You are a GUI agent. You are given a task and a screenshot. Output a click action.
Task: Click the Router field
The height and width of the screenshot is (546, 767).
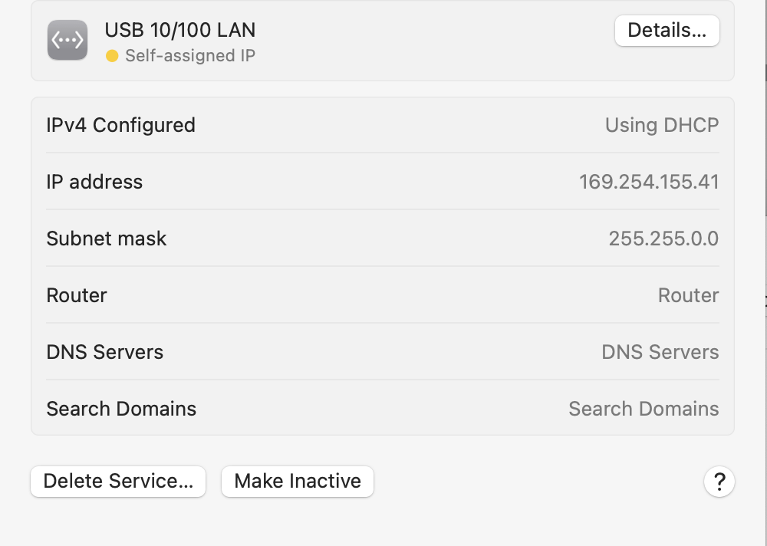tap(688, 295)
